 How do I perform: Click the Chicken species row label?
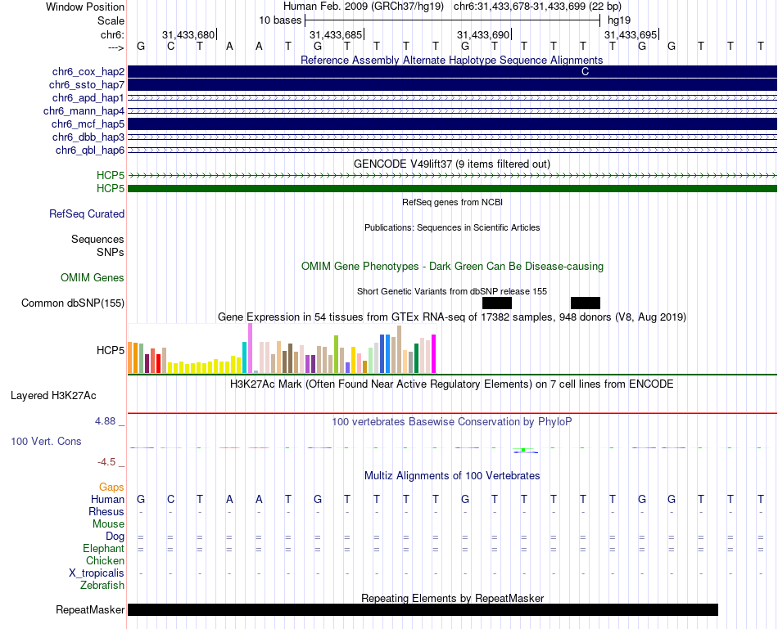[105, 560]
